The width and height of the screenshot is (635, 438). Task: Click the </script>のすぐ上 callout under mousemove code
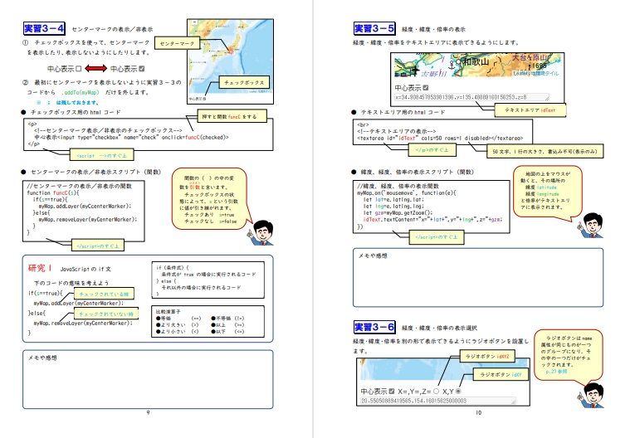point(437,237)
